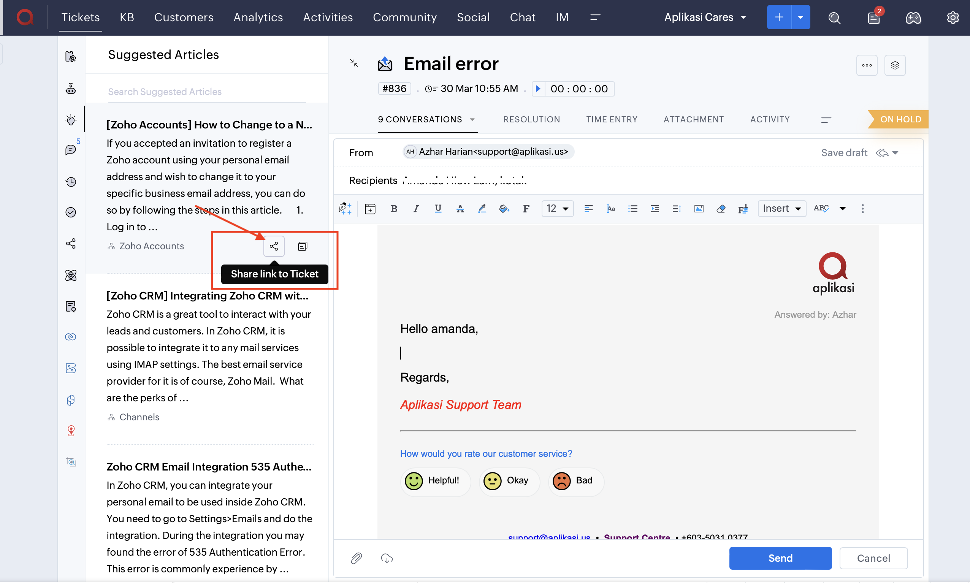Open article How to Change to a N...
Screen dimensions: 970x583
tap(209, 125)
